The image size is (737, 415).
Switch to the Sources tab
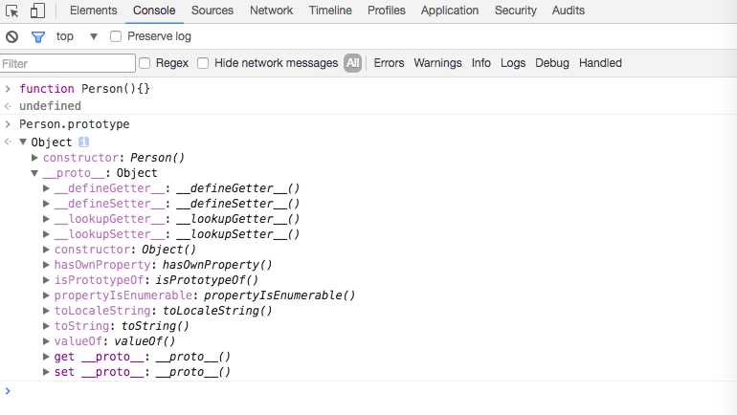coord(212,11)
